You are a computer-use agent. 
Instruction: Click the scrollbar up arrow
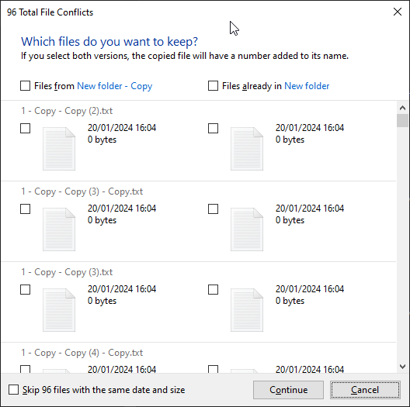pos(403,108)
